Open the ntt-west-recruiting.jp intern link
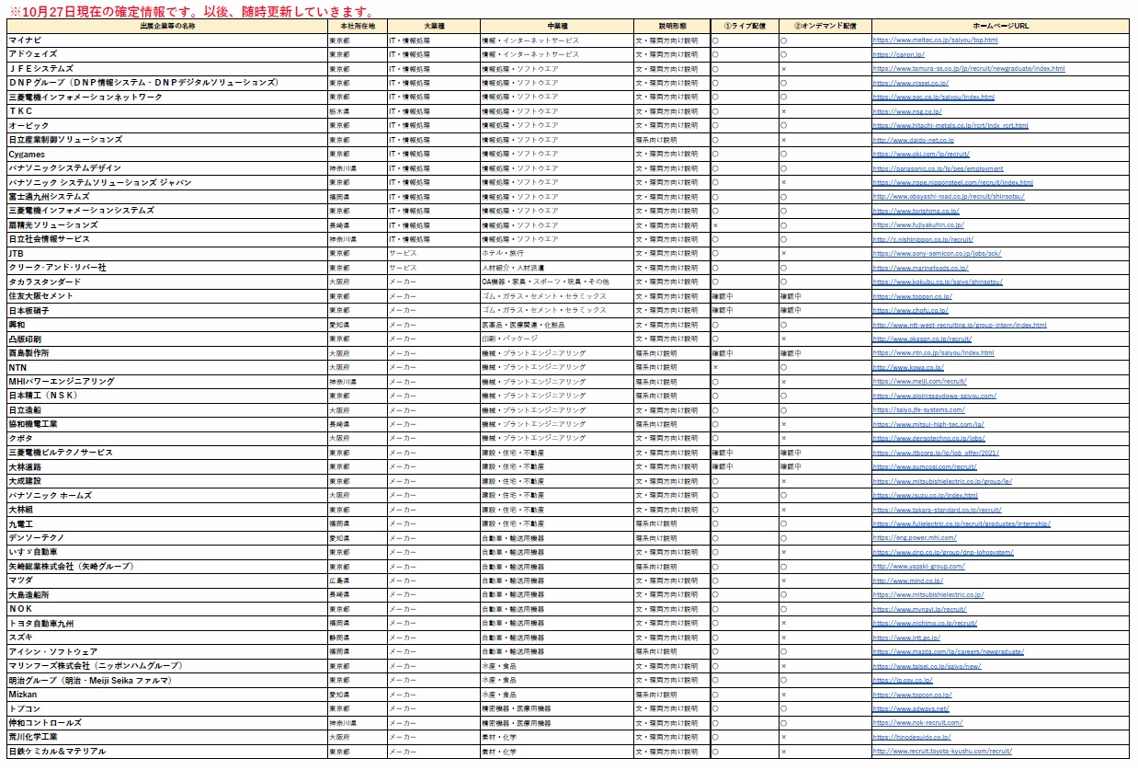The width and height of the screenshot is (1138, 770). (960, 325)
